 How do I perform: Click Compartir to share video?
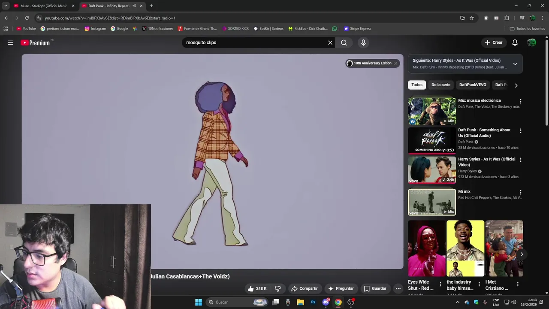pos(305,288)
